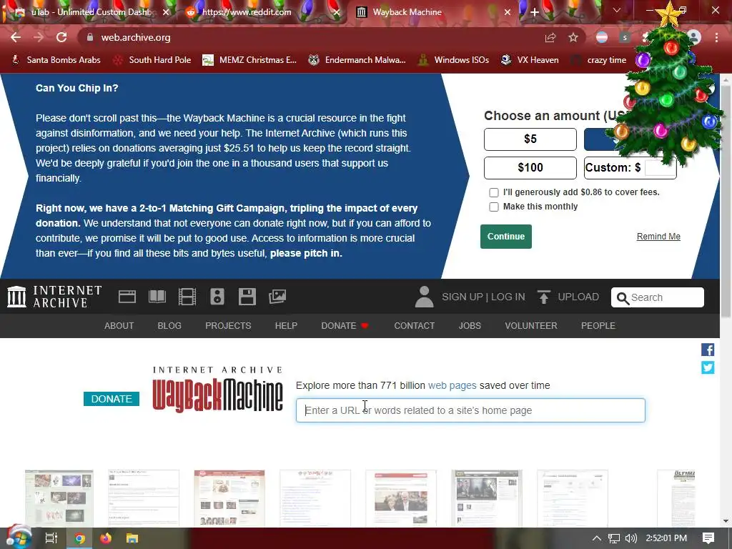Image resolution: width=732 pixels, height=549 pixels.
Task: Open Windows ISOs bookmark
Action: pos(454,60)
